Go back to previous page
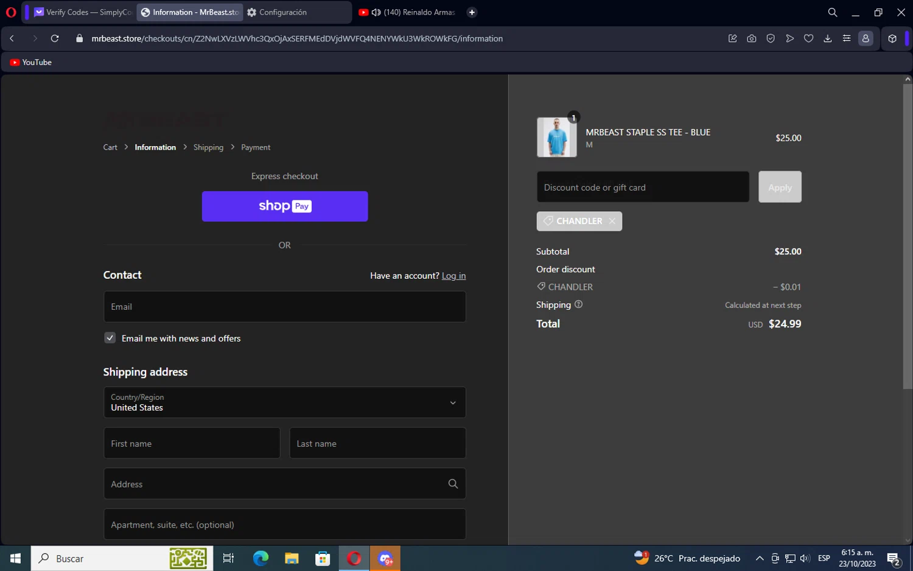 point(12,38)
